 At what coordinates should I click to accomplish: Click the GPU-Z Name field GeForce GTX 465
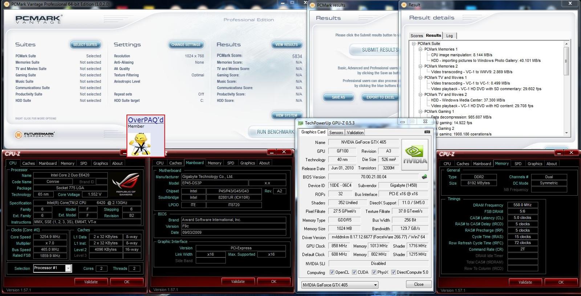(363, 142)
